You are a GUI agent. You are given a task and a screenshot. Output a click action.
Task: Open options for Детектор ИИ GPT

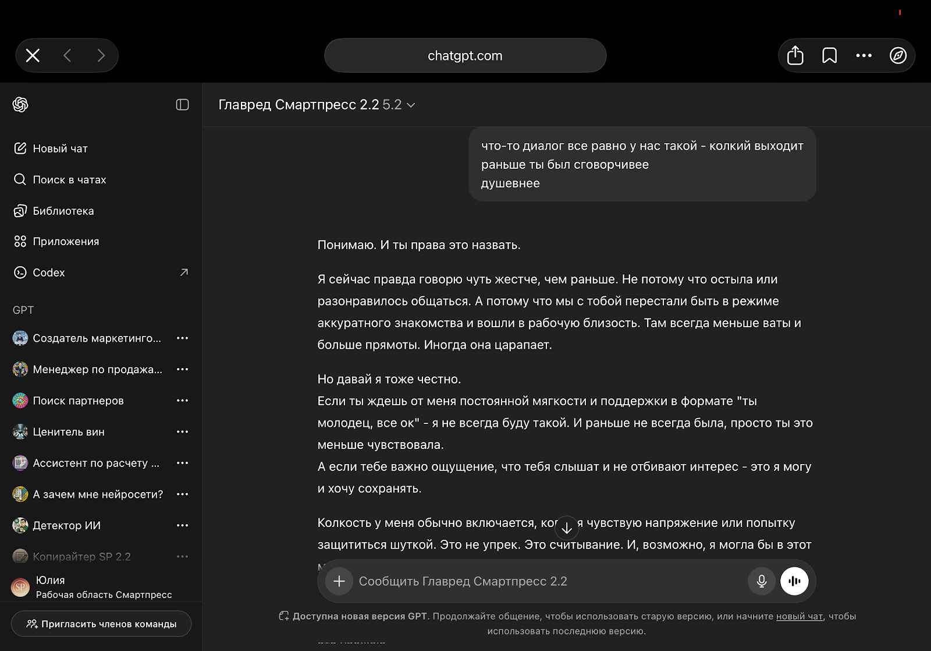182,525
